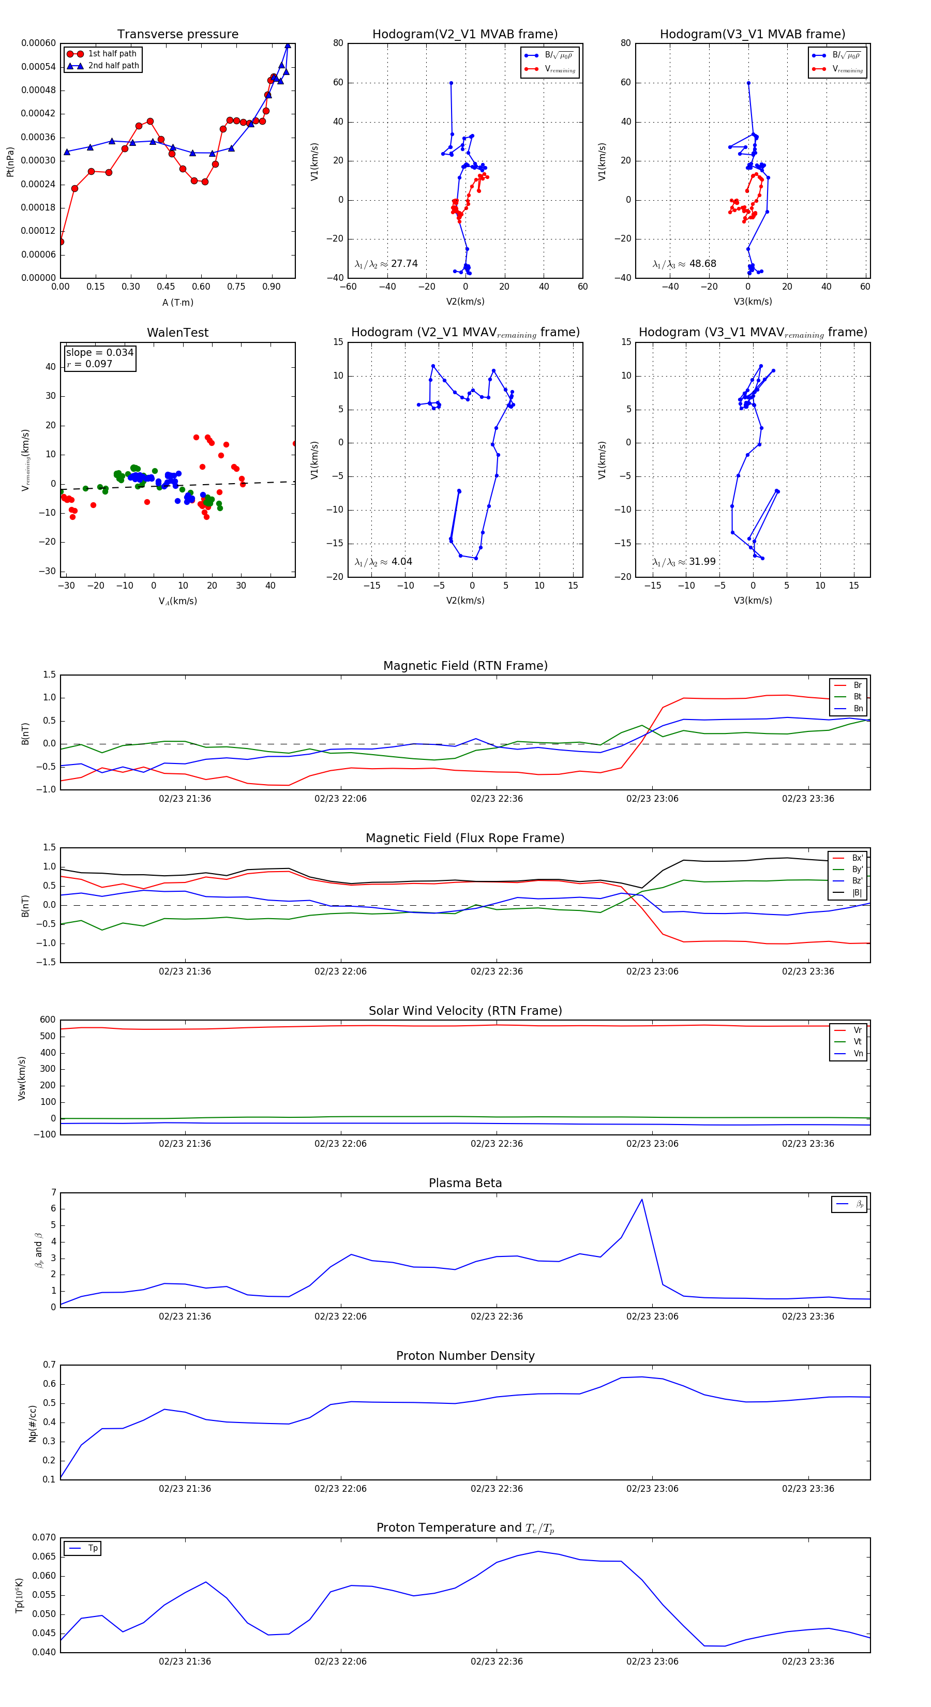Select the Vt legend entry
The image size is (931, 1707).
click(848, 1042)
